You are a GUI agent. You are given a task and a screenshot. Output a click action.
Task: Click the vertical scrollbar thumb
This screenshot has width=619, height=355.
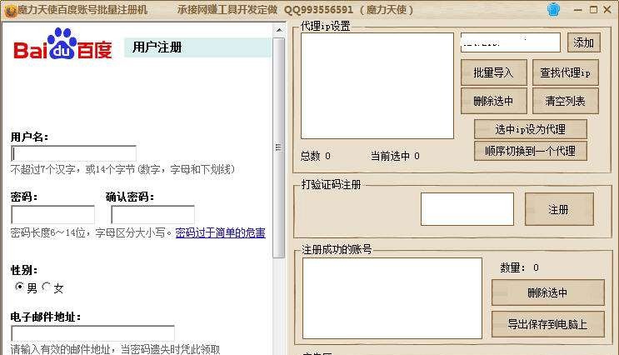pos(279,147)
